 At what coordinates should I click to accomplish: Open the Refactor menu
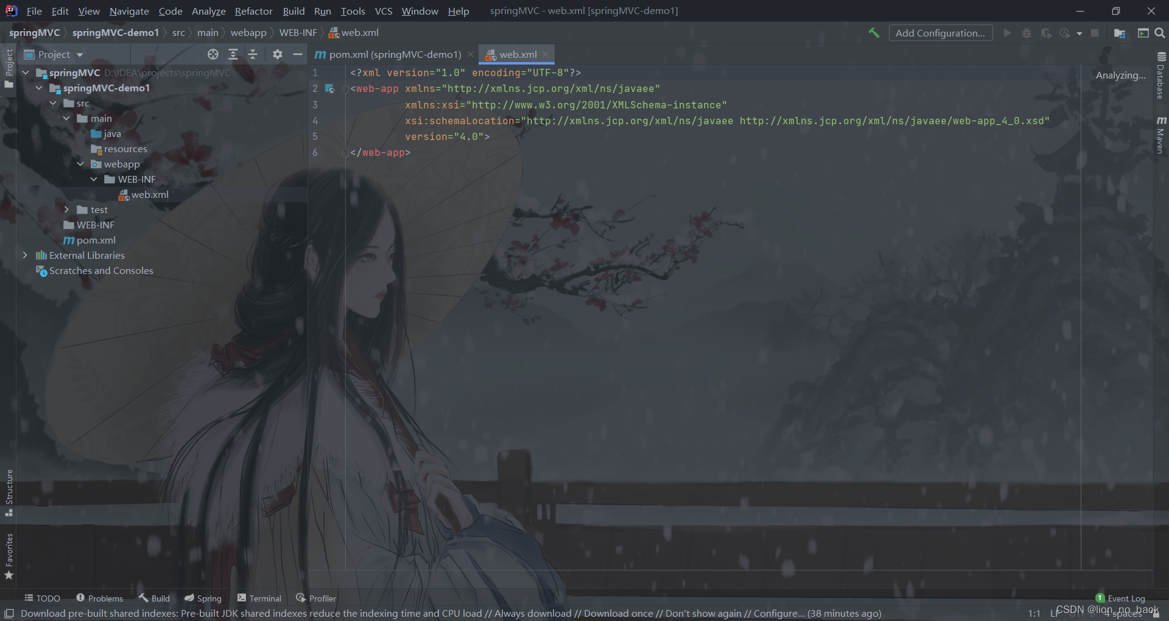click(253, 11)
